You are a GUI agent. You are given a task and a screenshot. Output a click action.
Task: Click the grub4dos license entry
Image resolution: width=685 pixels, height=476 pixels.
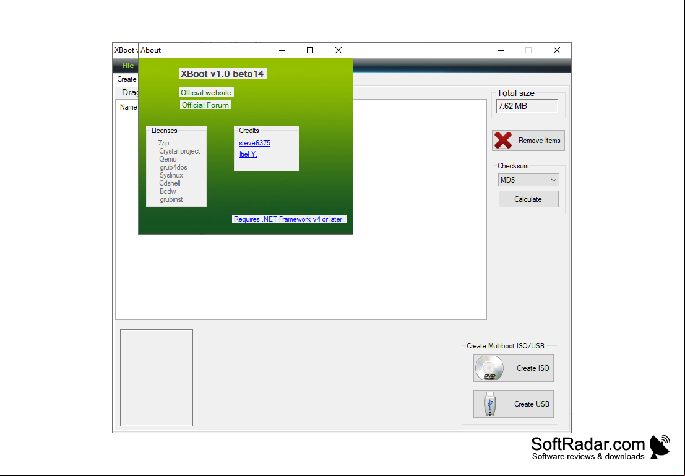[x=173, y=167]
